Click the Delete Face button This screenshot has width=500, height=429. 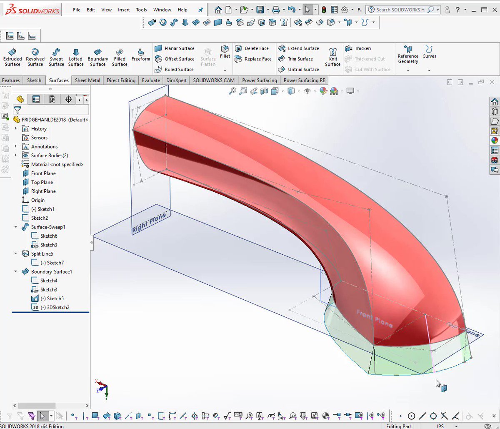click(x=253, y=48)
